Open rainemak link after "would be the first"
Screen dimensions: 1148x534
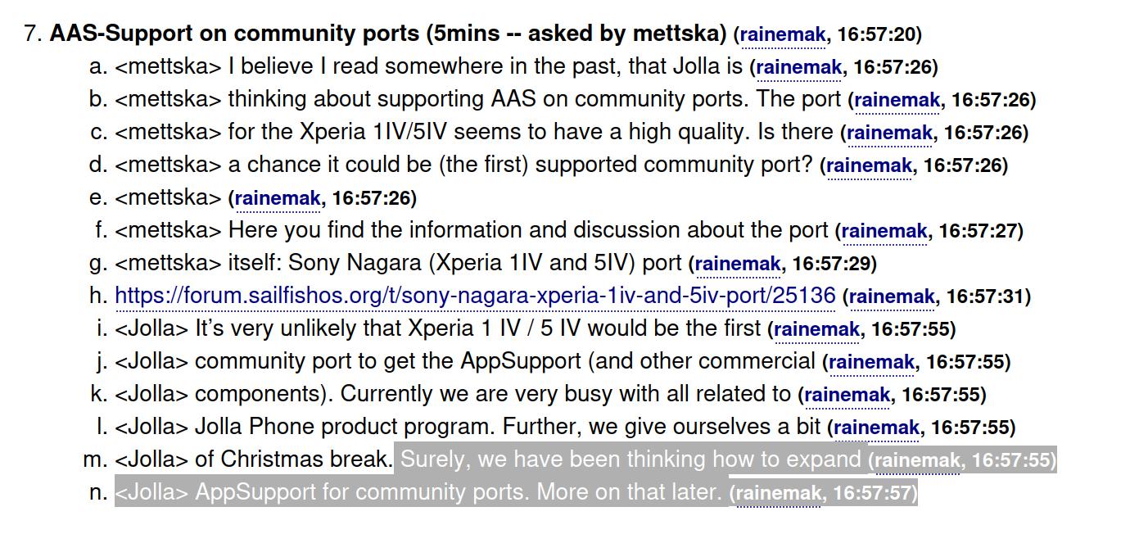click(x=816, y=329)
